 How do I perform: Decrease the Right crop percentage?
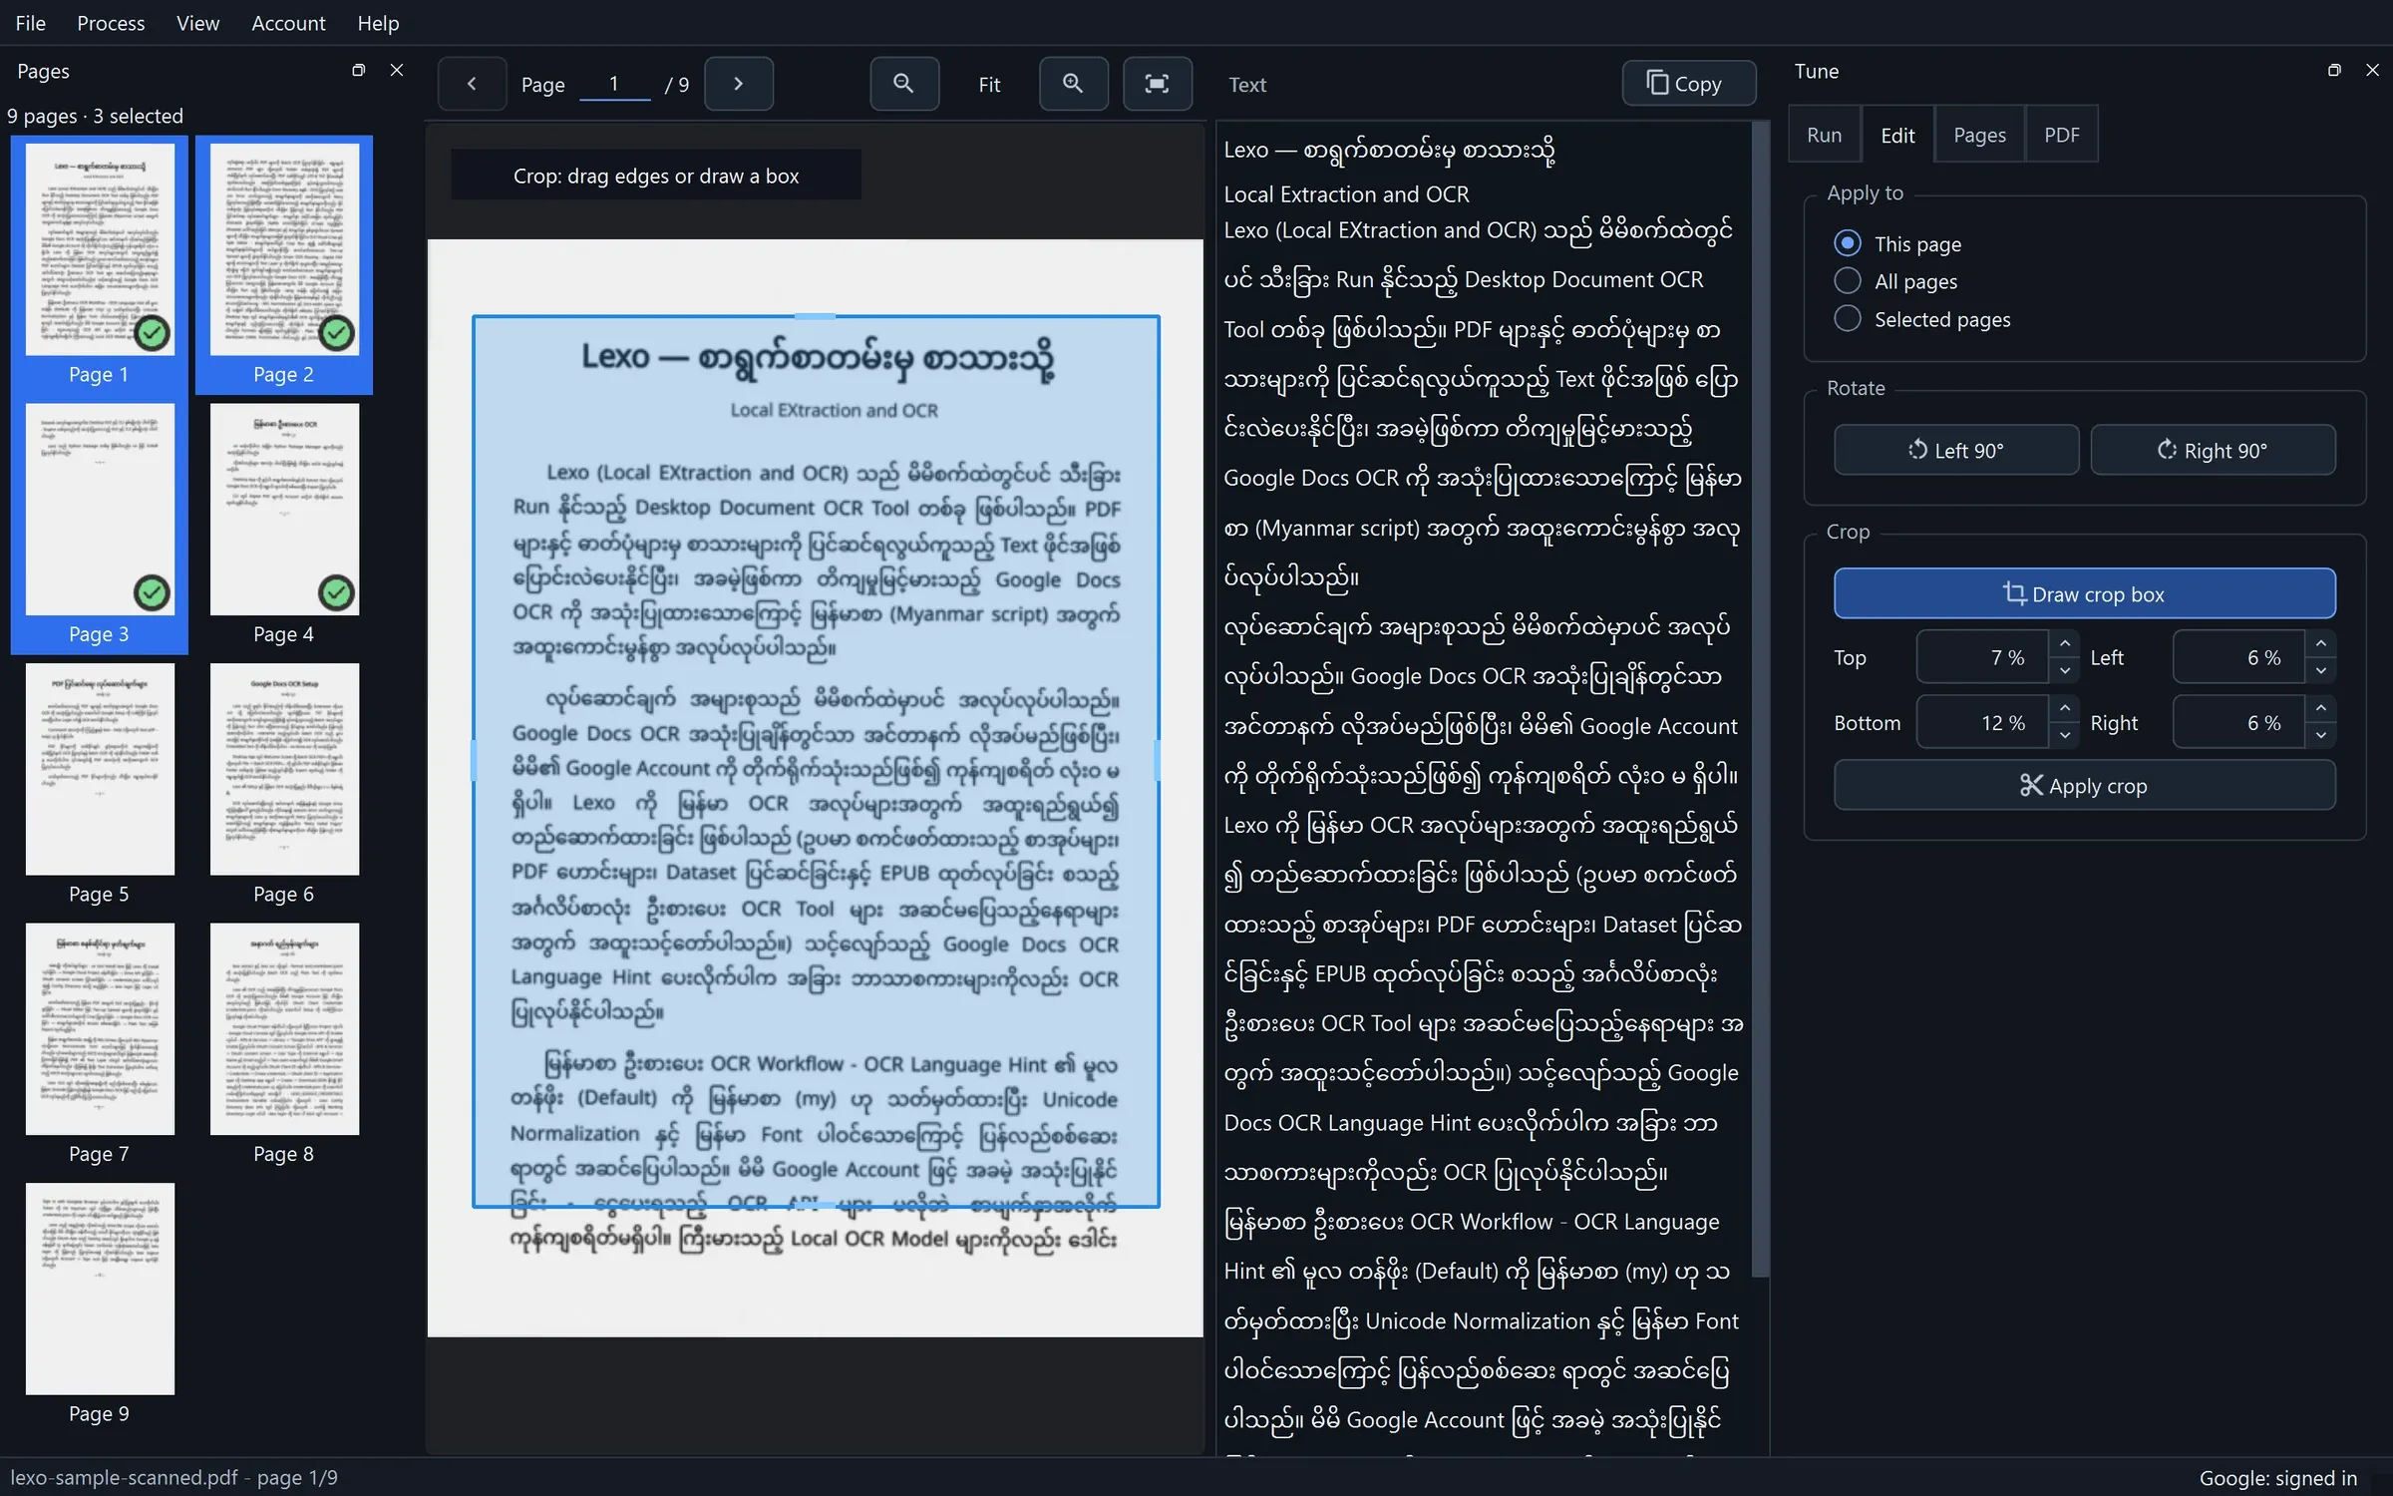(2321, 736)
